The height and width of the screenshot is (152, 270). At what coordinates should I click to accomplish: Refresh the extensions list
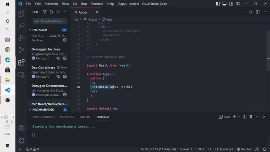(51, 12)
